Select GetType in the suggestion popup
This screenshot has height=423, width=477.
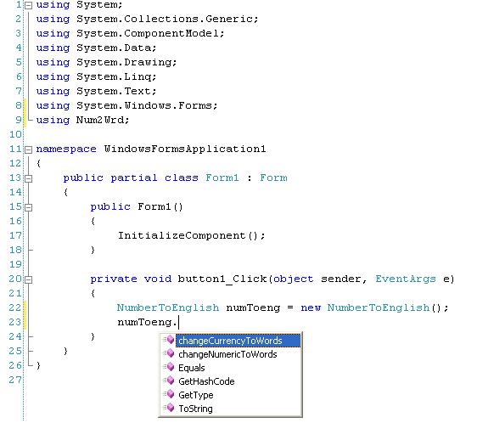point(195,395)
